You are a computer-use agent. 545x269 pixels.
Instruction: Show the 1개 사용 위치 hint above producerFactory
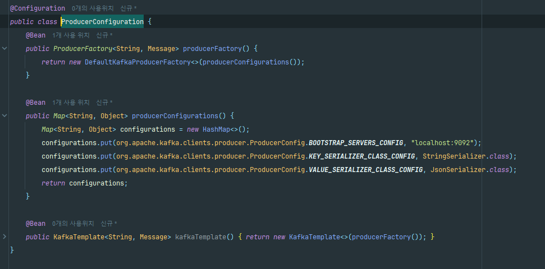[71, 35]
